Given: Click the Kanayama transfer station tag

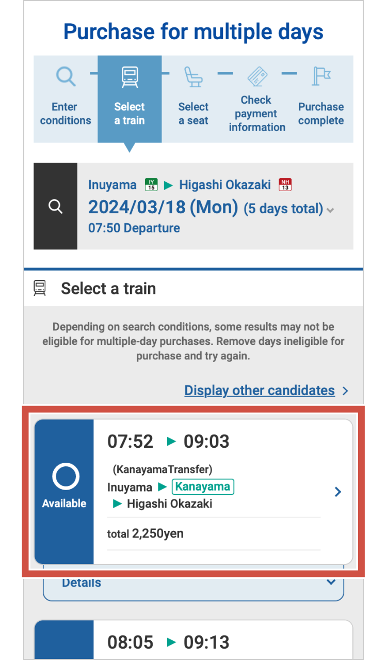Looking at the screenshot, I should click(x=203, y=487).
